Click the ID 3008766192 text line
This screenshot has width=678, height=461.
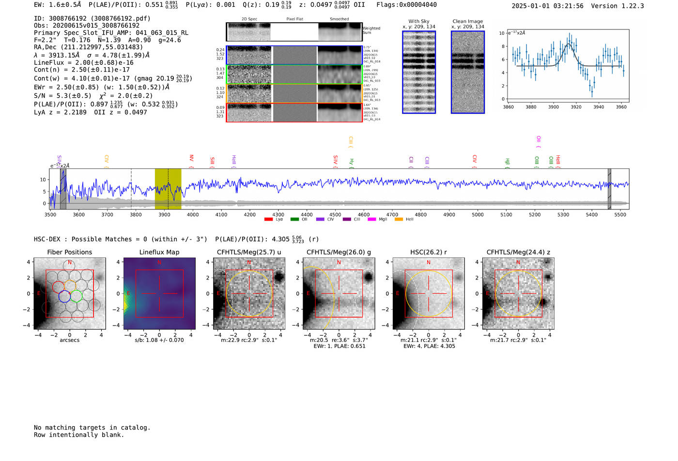tap(92, 18)
